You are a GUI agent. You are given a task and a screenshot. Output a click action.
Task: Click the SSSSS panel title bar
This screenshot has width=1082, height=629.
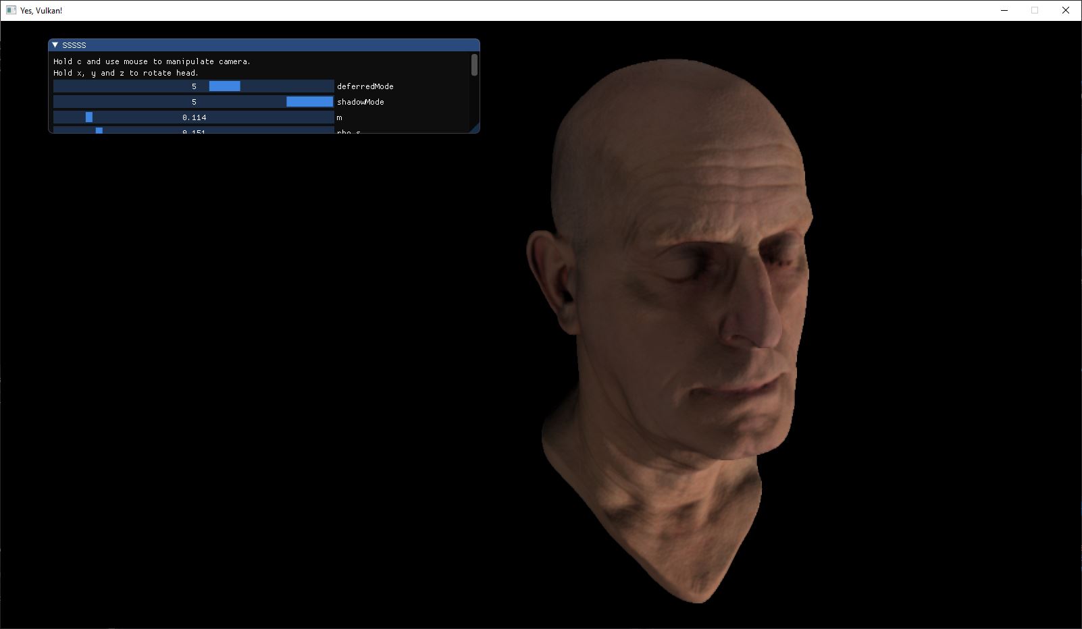(264, 45)
